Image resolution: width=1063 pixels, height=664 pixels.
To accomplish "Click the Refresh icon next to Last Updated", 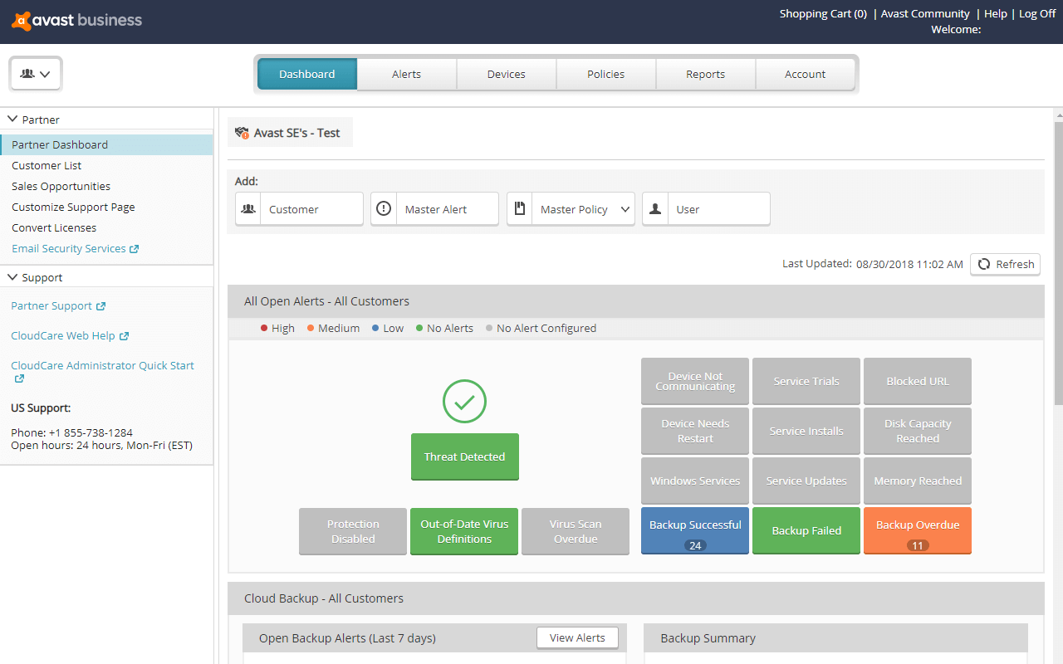I will 986,264.
